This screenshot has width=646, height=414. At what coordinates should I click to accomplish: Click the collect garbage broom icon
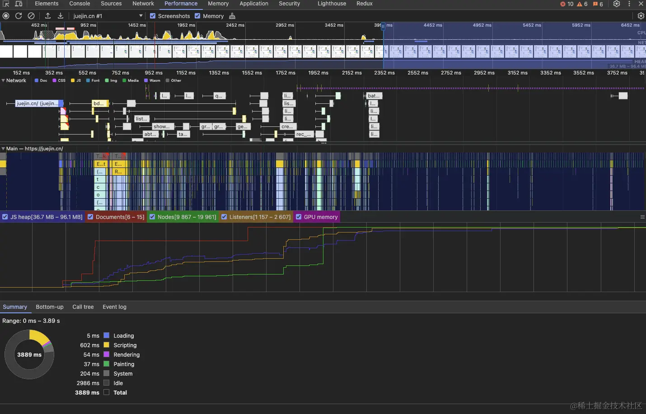coord(232,16)
